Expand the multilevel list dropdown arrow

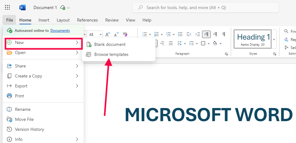tap(174, 35)
